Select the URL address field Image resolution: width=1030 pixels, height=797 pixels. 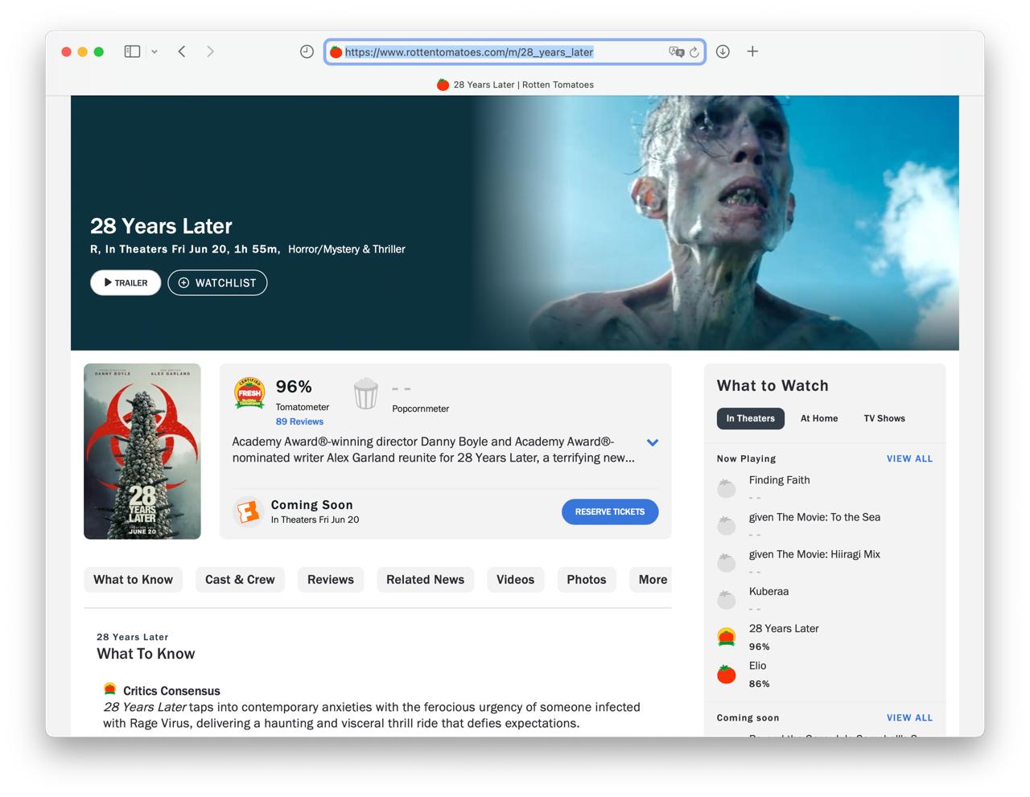515,51
